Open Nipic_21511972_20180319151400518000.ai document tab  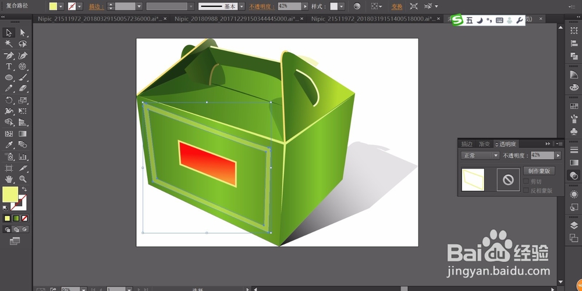click(x=374, y=19)
